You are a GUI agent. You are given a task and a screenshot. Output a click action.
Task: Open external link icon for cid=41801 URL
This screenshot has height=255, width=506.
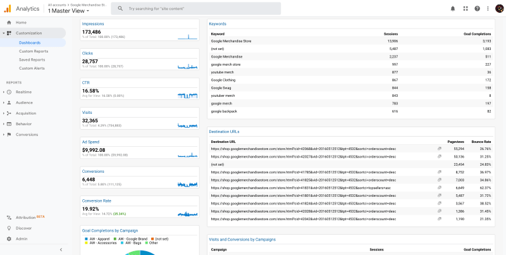click(439, 196)
